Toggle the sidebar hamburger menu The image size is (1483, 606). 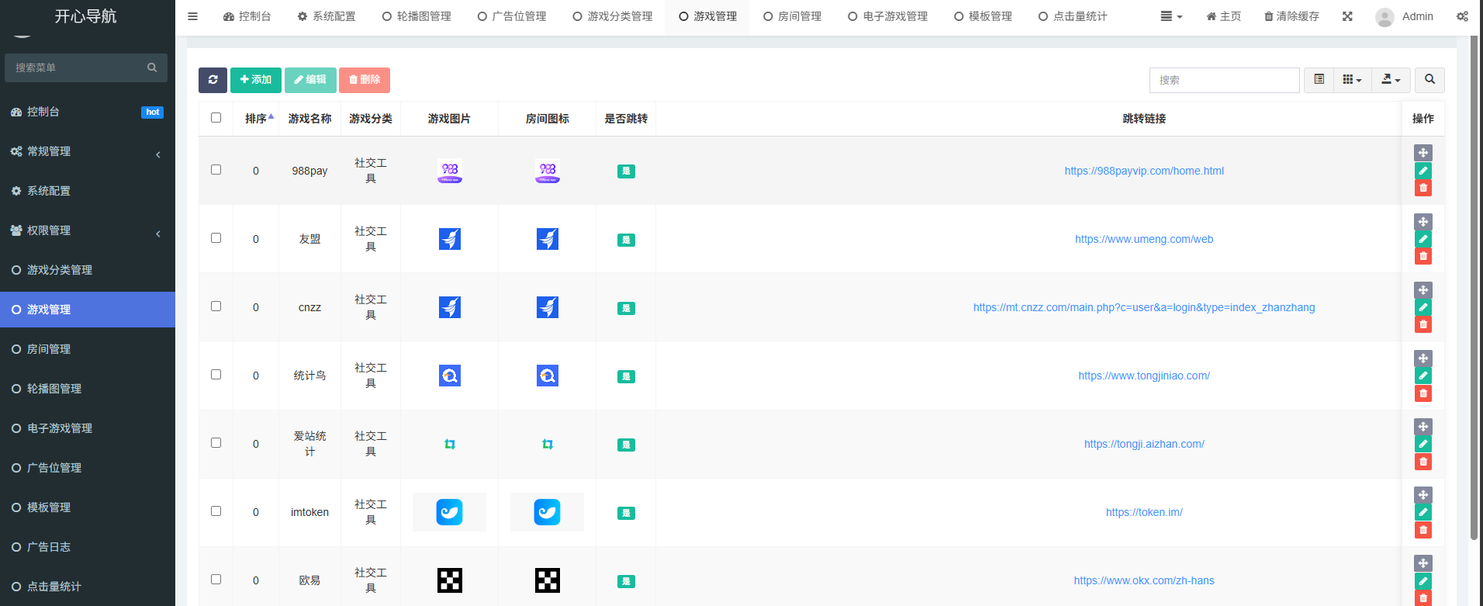click(x=193, y=16)
